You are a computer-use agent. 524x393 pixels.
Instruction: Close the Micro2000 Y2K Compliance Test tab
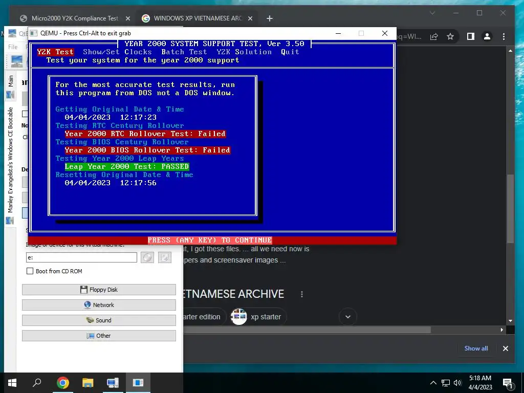pos(127,18)
